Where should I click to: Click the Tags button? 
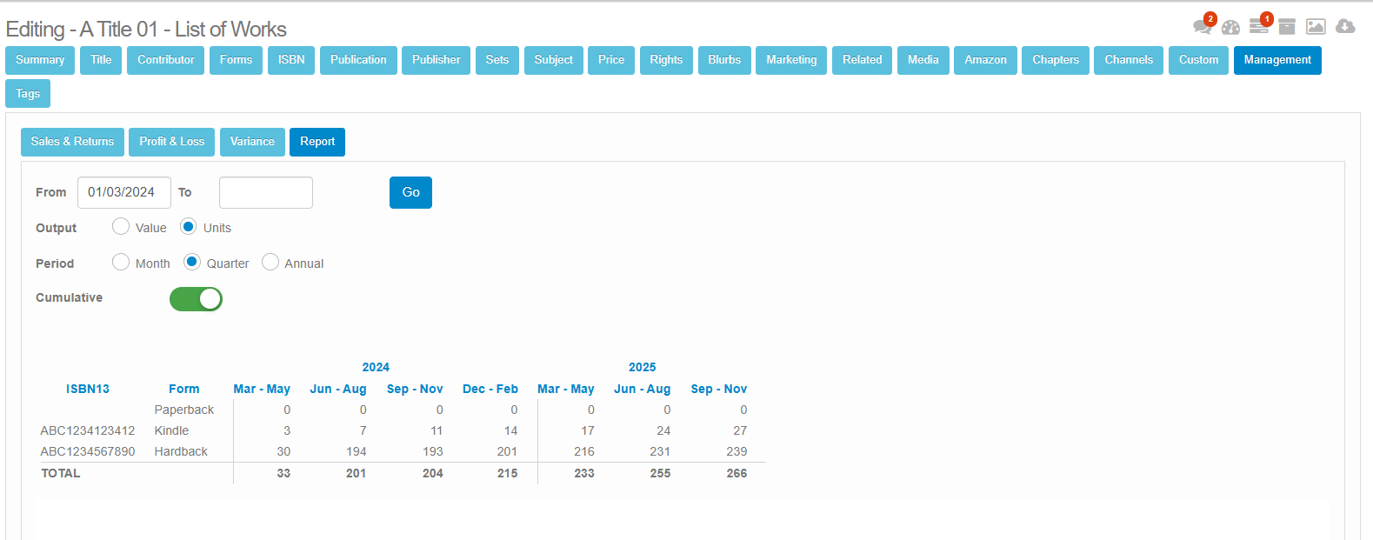[x=28, y=94]
